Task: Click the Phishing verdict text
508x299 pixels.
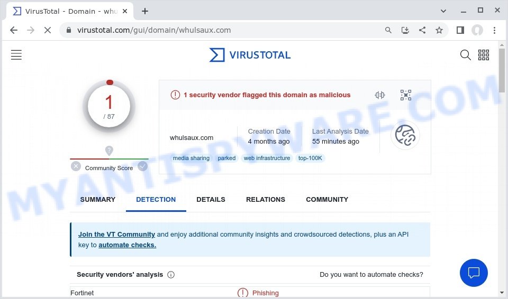Action: pyautogui.click(x=265, y=293)
